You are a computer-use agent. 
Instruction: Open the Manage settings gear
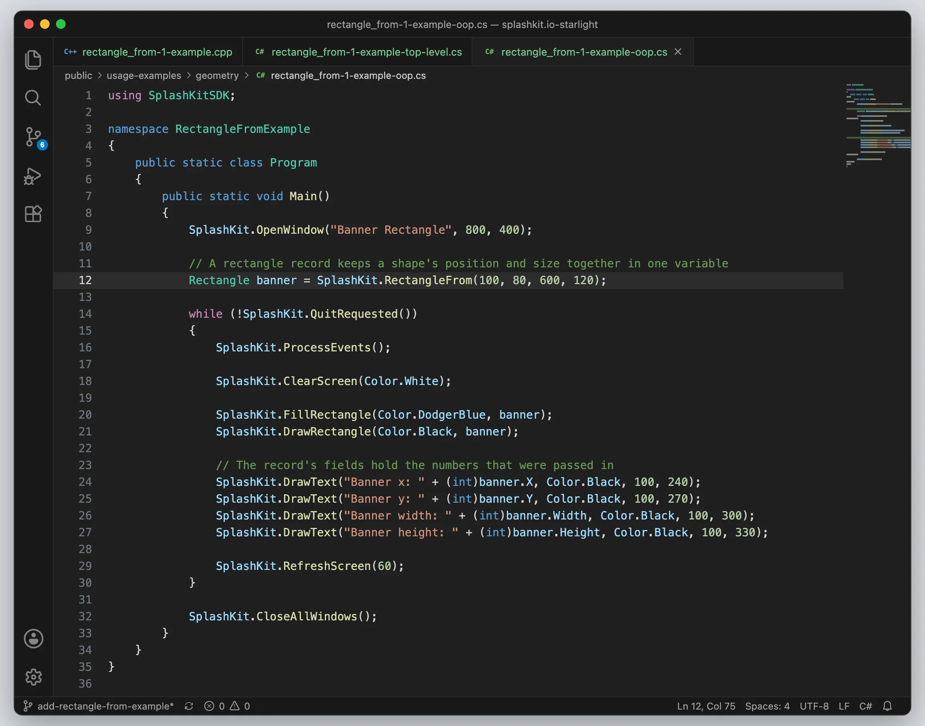click(x=33, y=677)
